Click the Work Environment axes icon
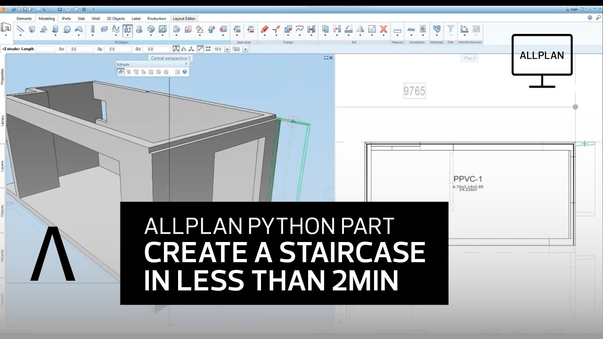Screen dimensions: 603x339 click(x=464, y=29)
